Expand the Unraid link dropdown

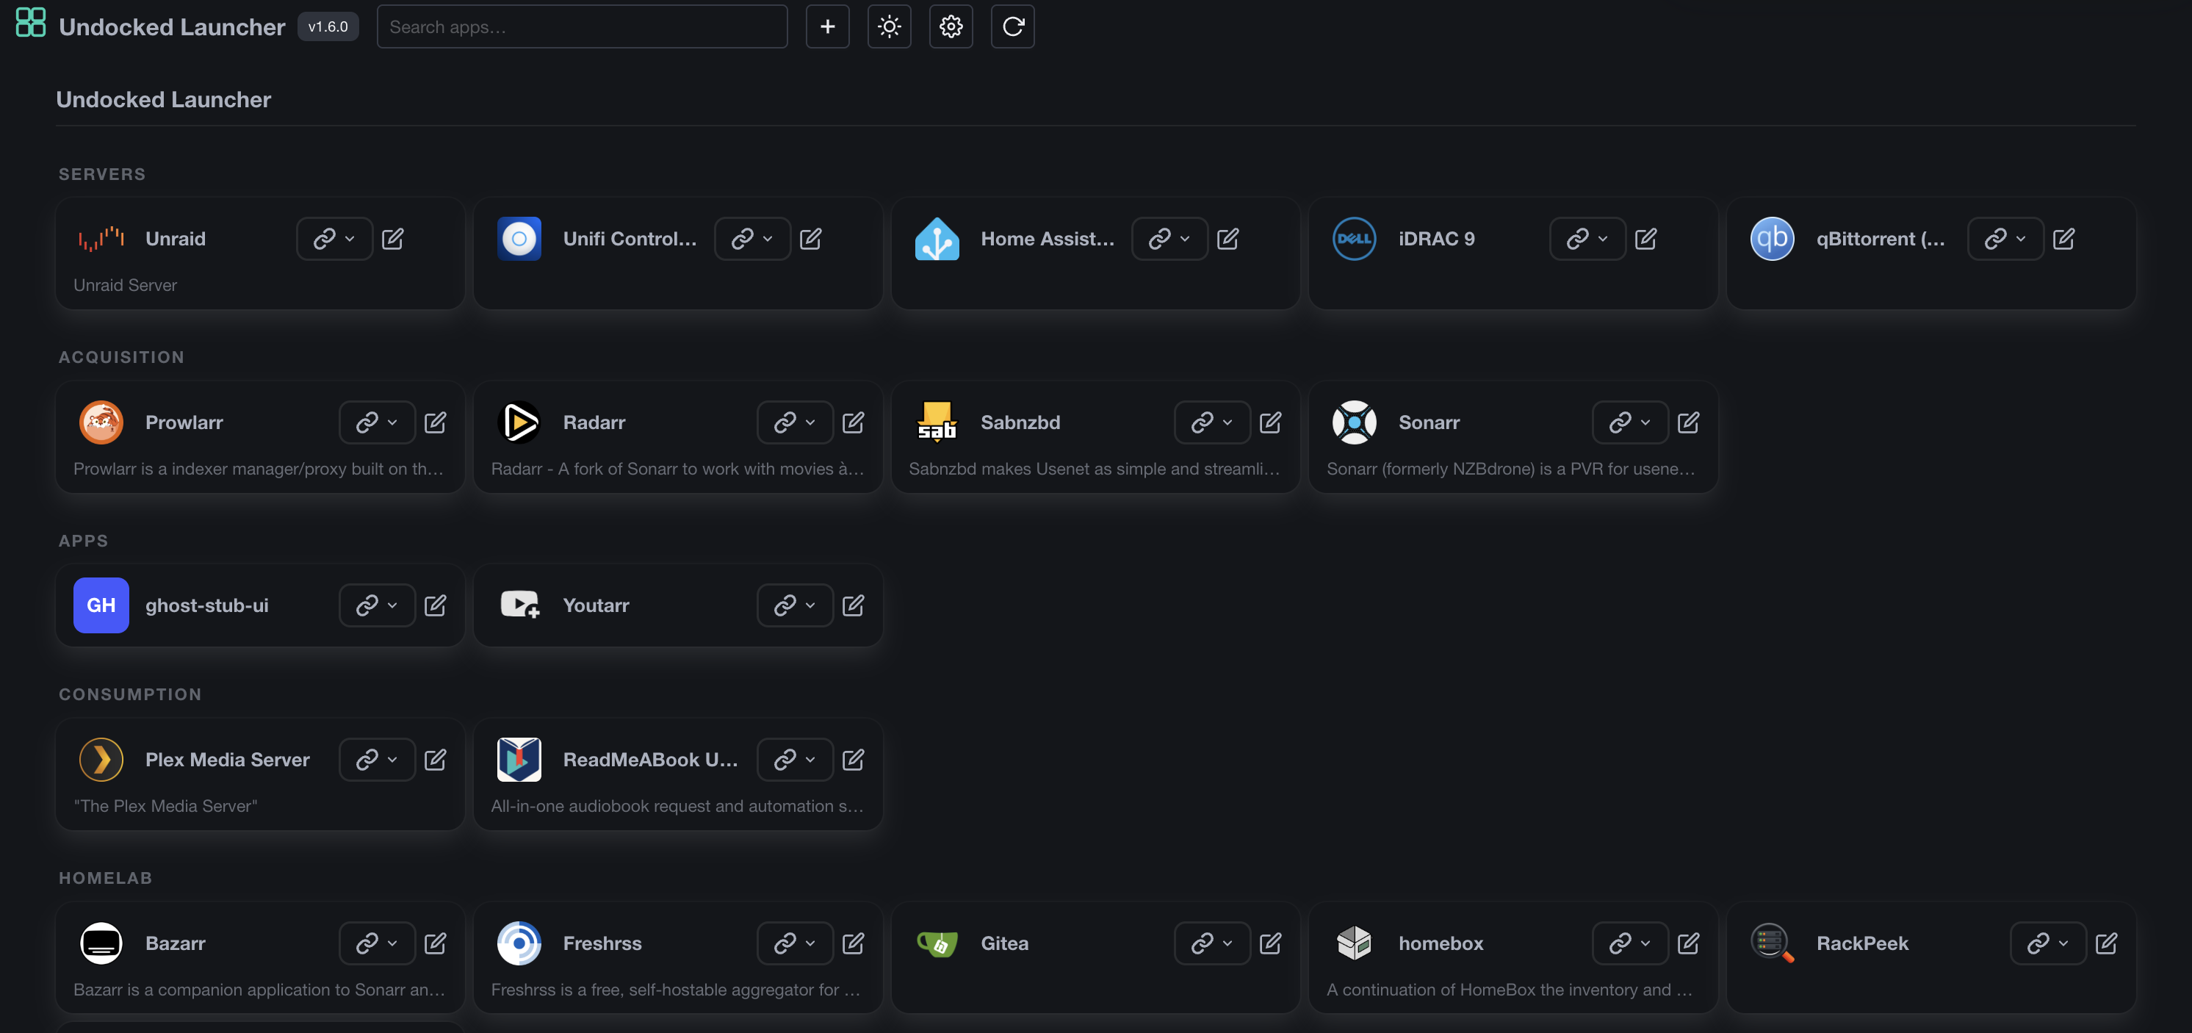(334, 238)
